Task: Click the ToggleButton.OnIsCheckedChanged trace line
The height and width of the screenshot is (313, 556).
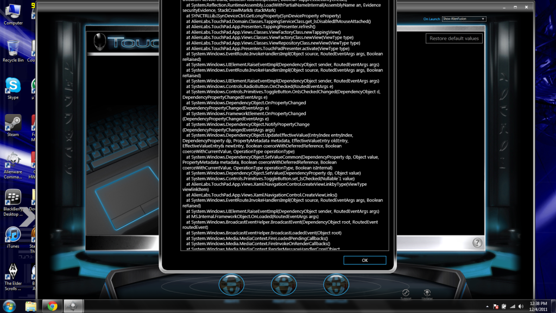Action: pos(282,95)
